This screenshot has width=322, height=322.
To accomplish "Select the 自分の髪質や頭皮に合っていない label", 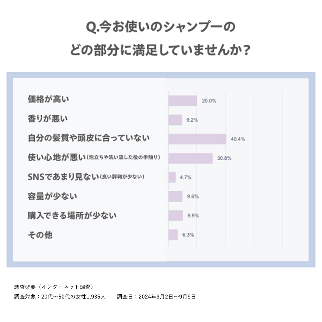I will click(x=89, y=138).
